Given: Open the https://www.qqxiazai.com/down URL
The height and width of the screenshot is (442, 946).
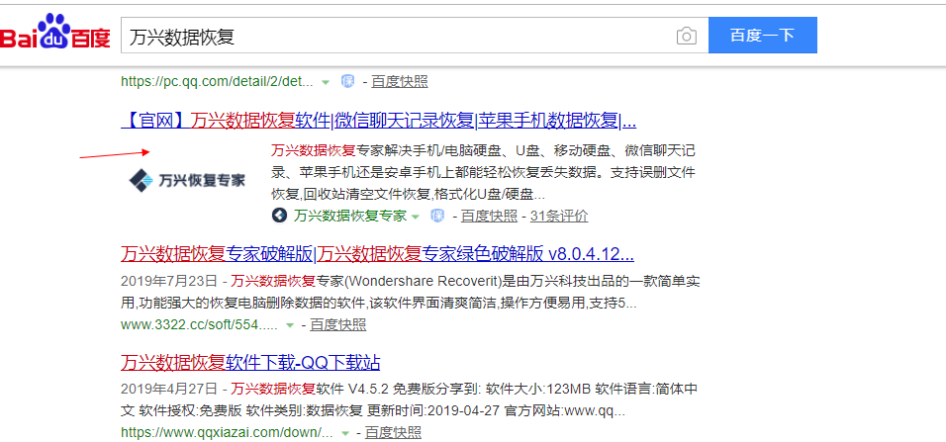Looking at the screenshot, I should point(227,432).
